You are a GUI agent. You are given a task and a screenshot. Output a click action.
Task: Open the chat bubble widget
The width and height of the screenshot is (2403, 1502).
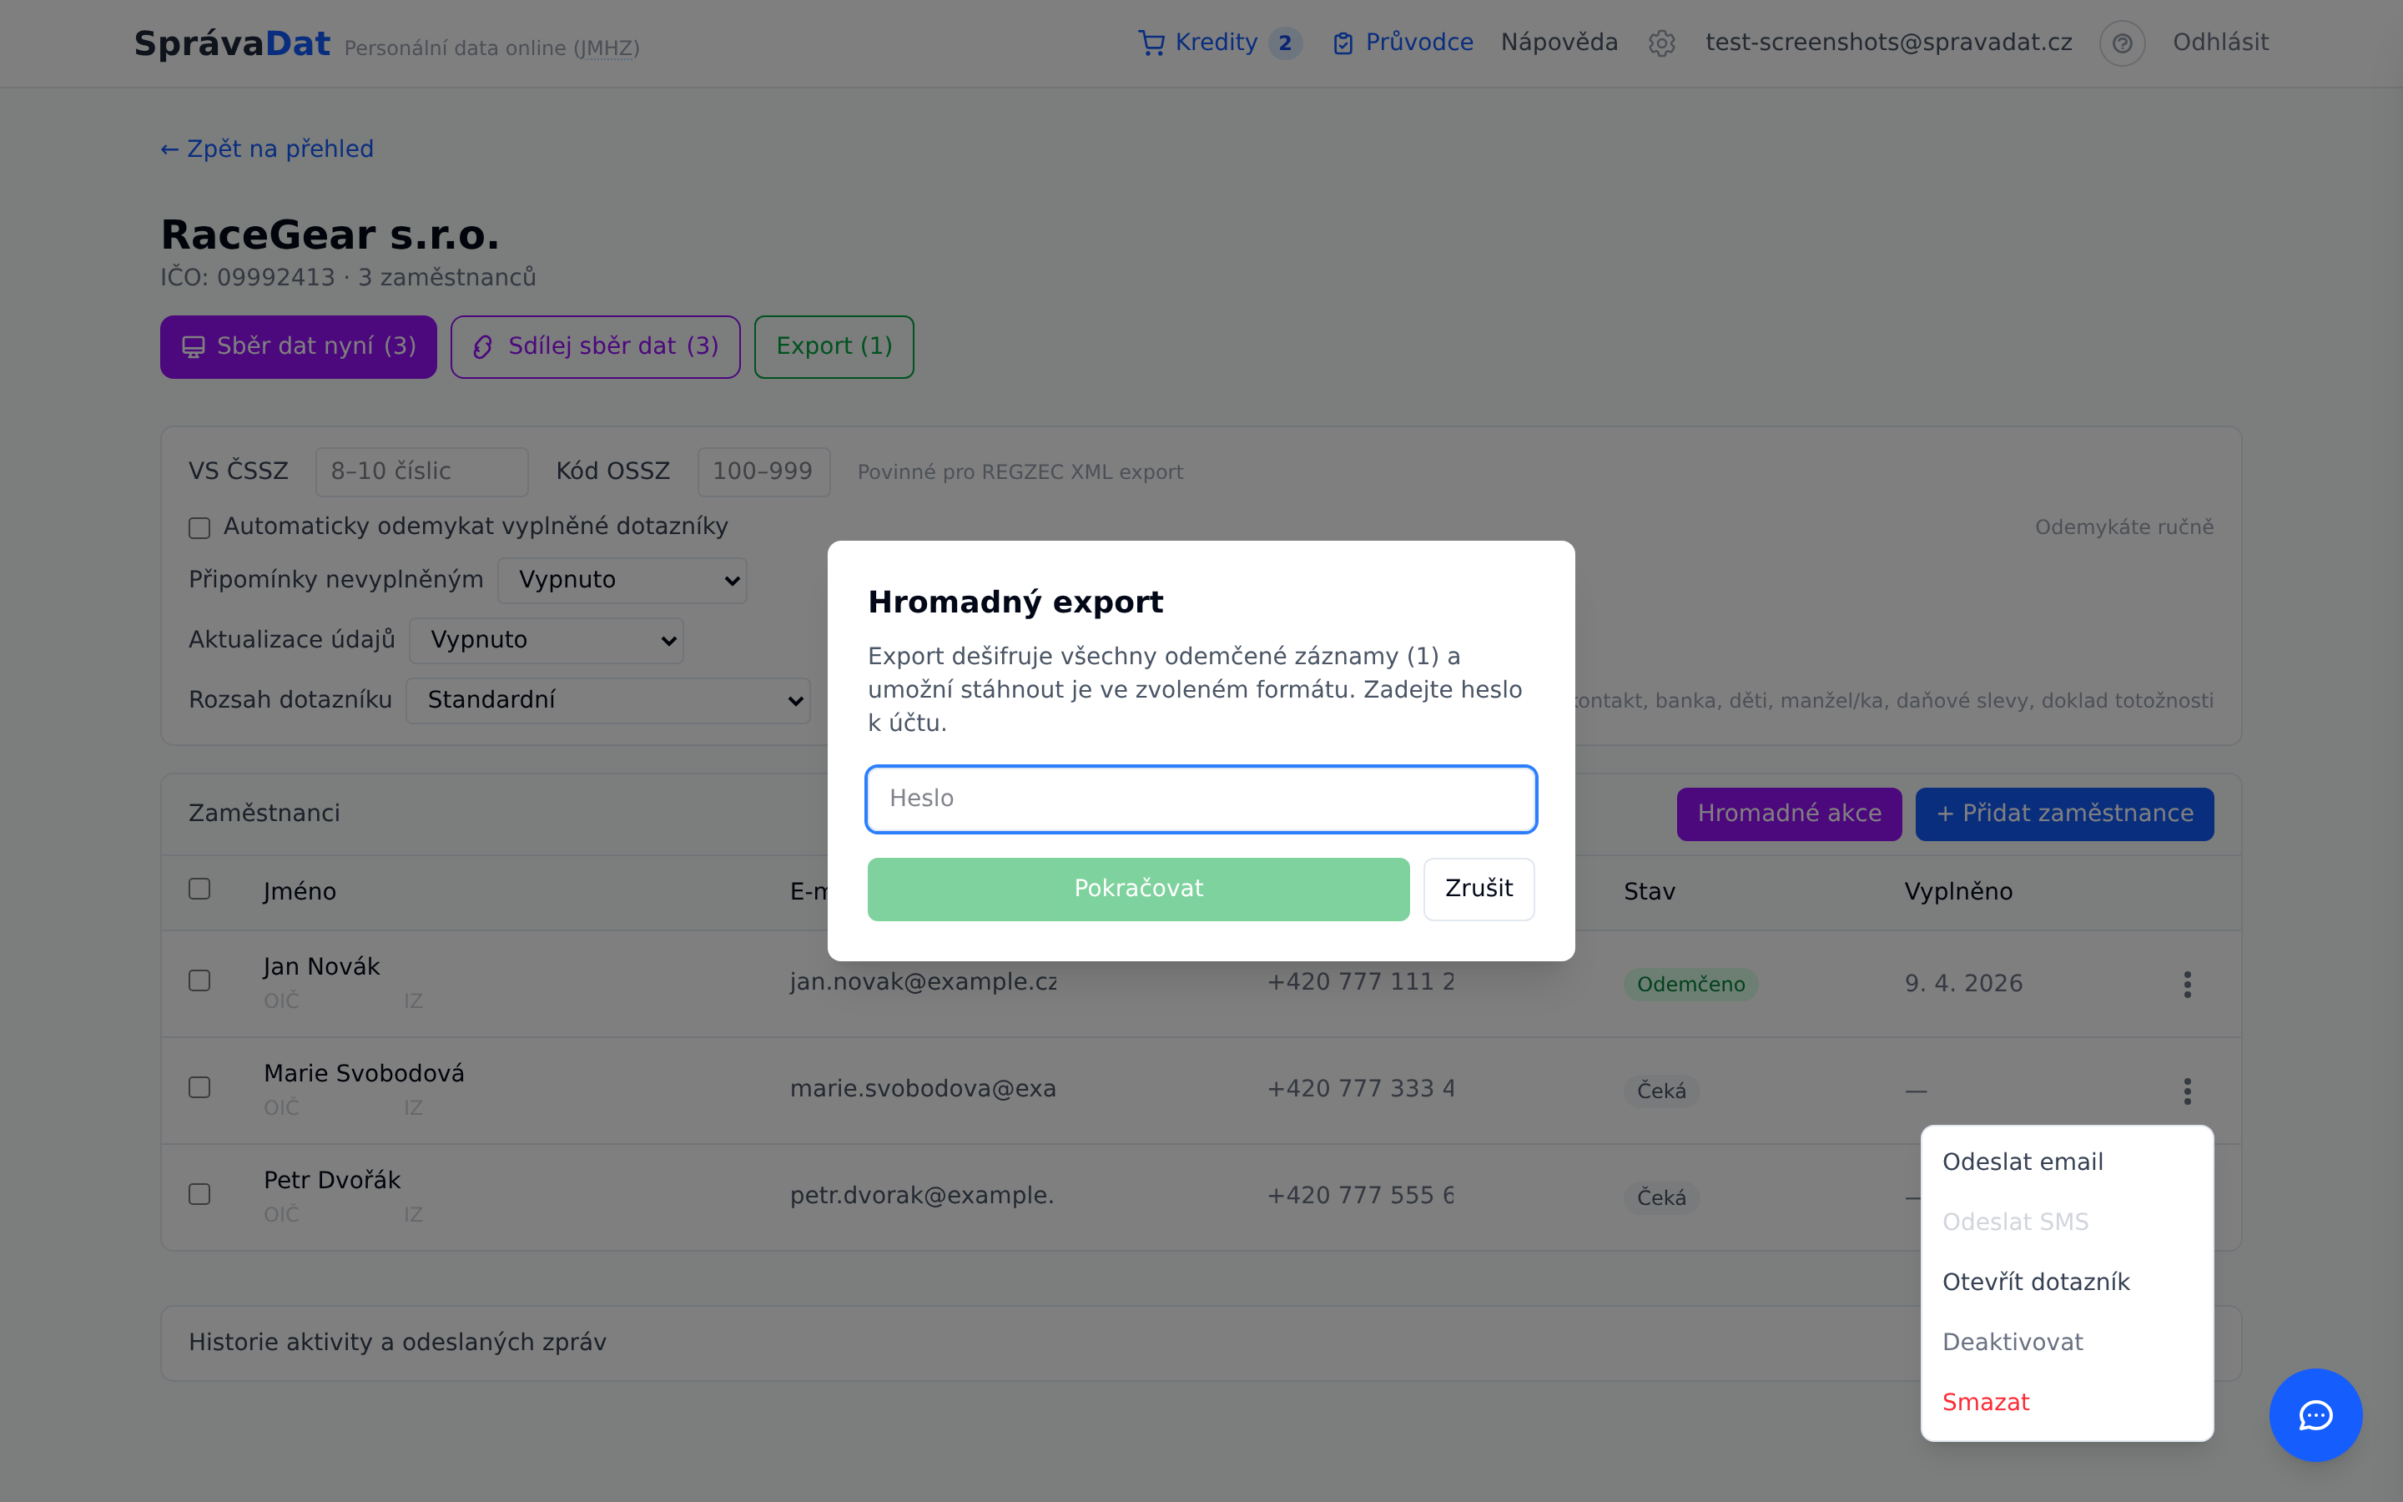click(2315, 1414)
